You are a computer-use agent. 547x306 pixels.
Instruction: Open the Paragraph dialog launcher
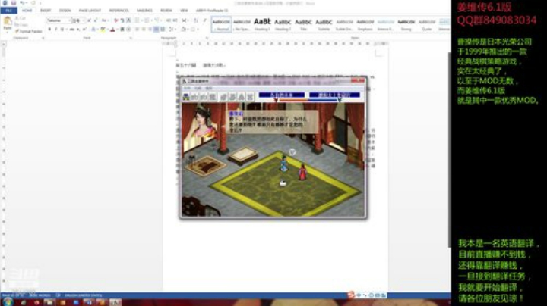[x=207, y=38]
